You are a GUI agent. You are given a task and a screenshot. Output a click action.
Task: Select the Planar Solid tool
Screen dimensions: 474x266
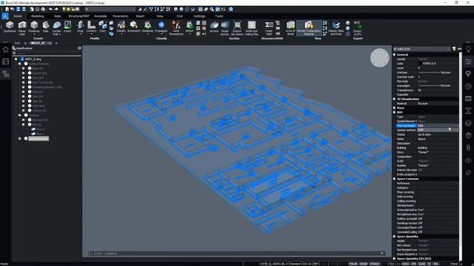(22, 28)
